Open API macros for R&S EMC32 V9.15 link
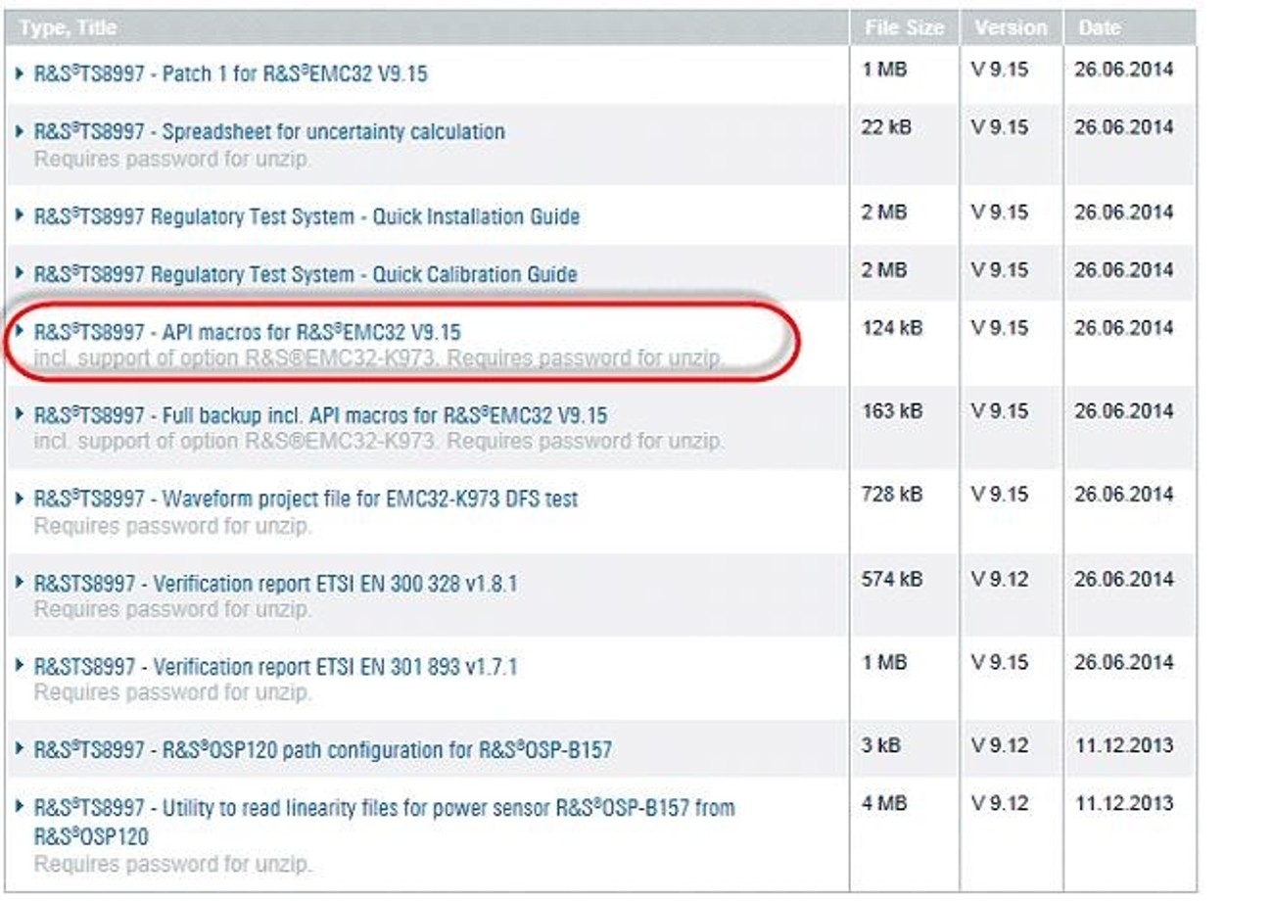The image size is (1273, 901). [x=247, y=332]
